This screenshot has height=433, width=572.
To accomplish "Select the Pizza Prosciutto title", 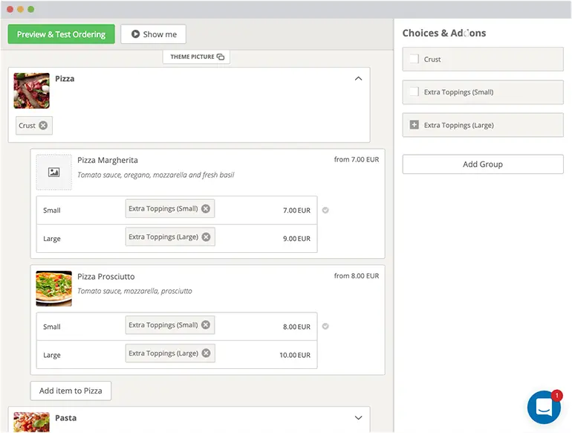I will click(106, 277).
